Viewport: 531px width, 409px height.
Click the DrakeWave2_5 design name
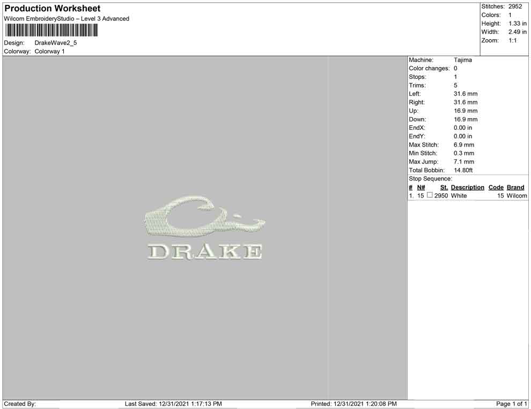(55, 43)
